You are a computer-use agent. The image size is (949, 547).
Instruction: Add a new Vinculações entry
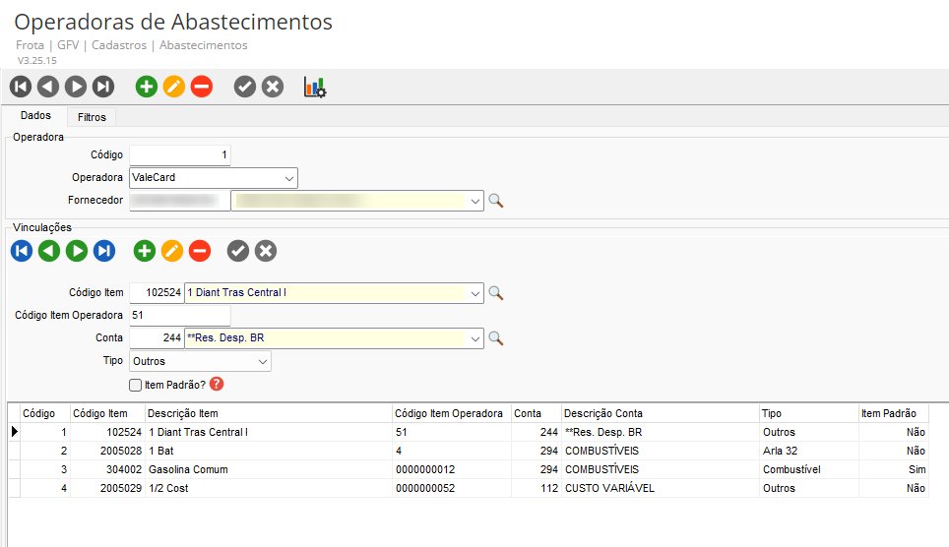(145, 251)
